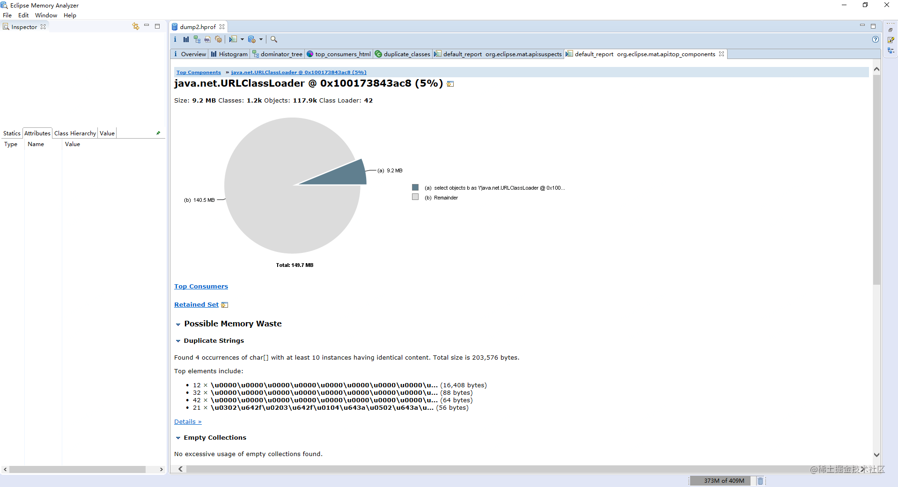Click the Name column header in Inspector
Screen dimensions: 898x487
(43, 144)
